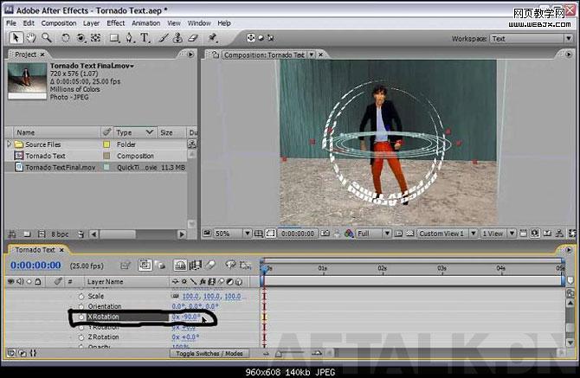Click the Live Update icon in timeline
The width and height of the screenshot is (580, 378).
coord(145,265)
